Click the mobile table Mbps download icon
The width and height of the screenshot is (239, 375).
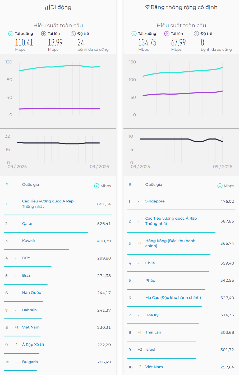[x=97, y=186]
